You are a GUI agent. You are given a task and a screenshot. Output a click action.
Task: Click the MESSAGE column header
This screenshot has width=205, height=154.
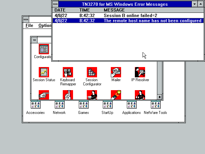click(x=114, y=10)
